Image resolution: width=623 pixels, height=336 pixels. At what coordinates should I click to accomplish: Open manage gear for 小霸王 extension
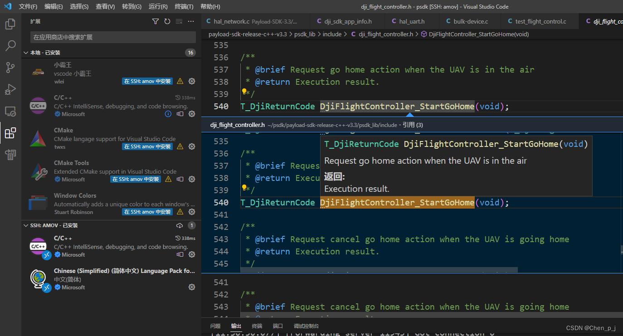click(x=192, y=81)
